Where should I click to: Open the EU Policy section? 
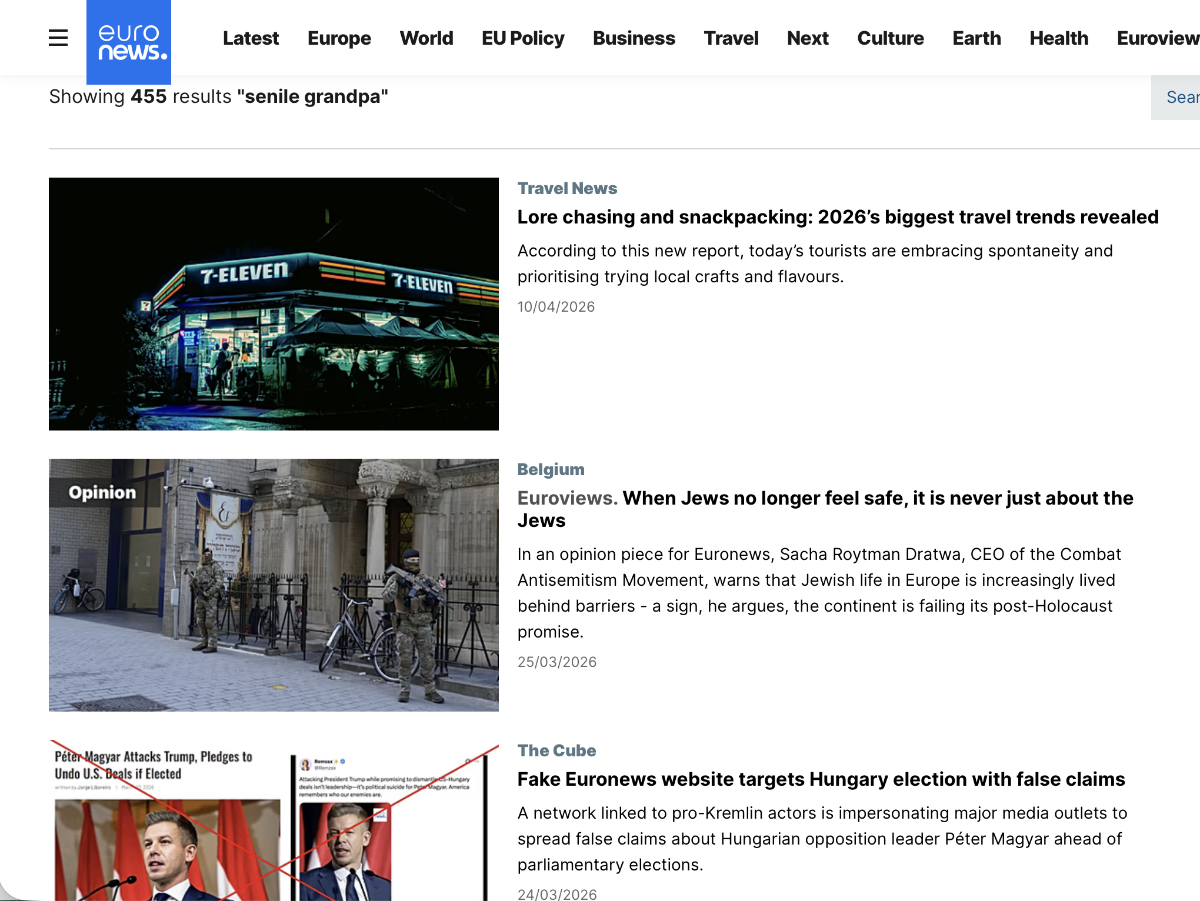[x=522, y=38]
